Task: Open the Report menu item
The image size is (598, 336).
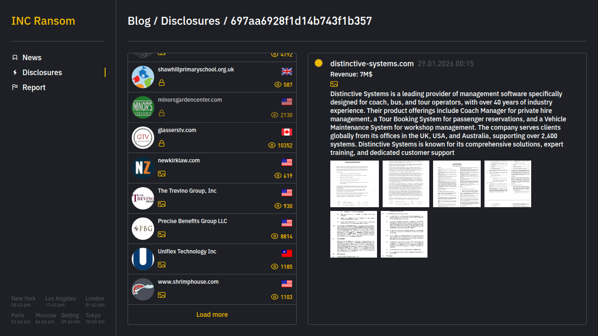Action: point(34,87)
